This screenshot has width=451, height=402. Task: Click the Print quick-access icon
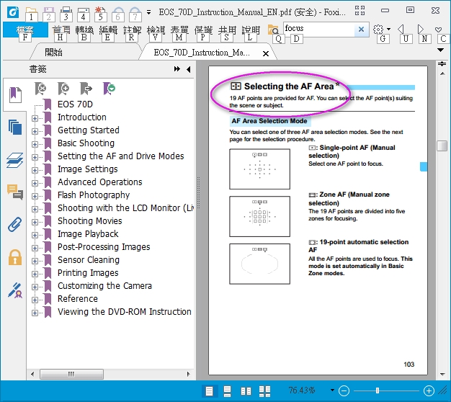66,14
